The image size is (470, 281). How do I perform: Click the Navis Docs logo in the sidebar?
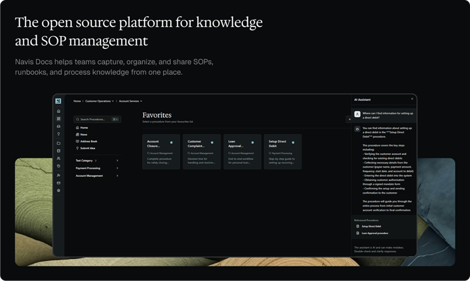click(x=58, y=101)
